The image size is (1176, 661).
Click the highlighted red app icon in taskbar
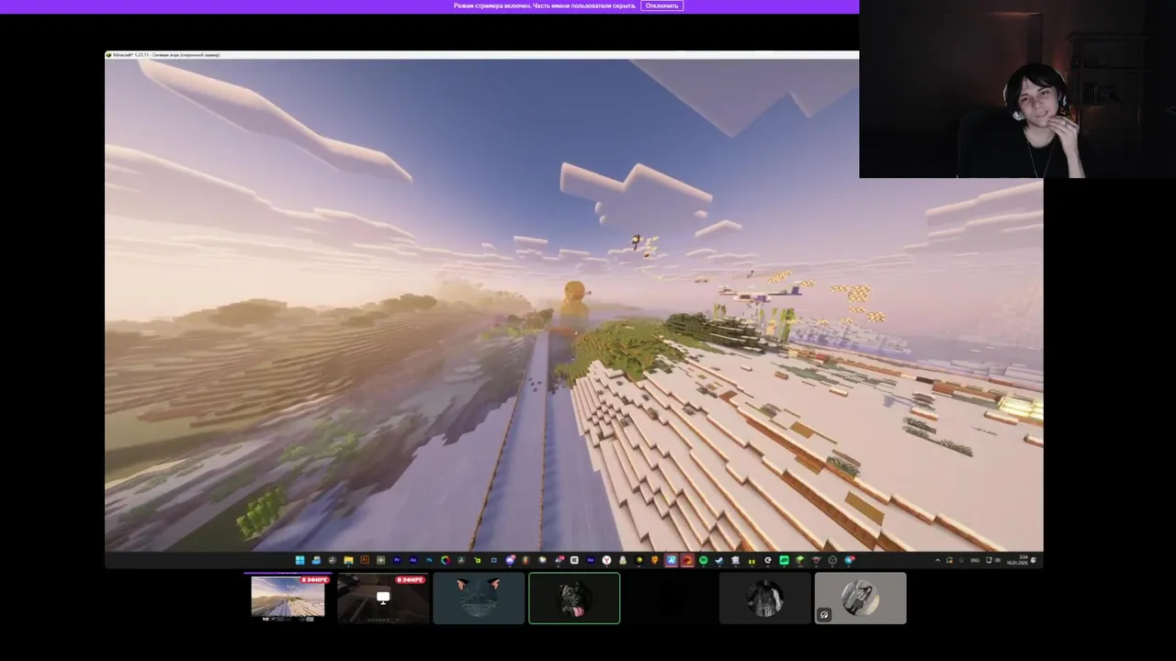pos(687,560)
